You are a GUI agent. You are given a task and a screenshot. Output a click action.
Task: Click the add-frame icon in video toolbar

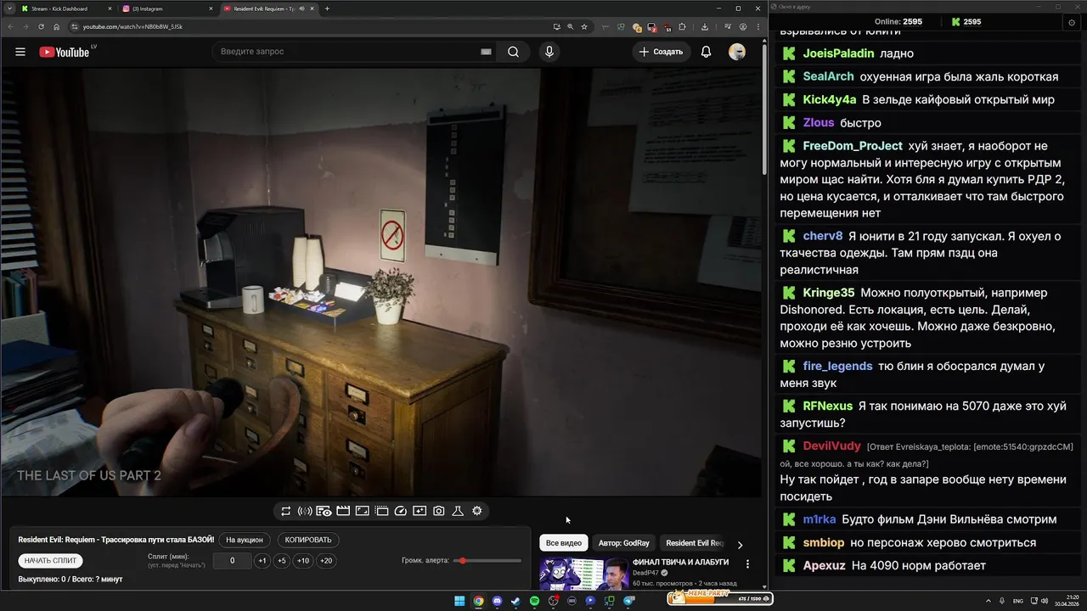pyautogui.click(x=420, y=511)
